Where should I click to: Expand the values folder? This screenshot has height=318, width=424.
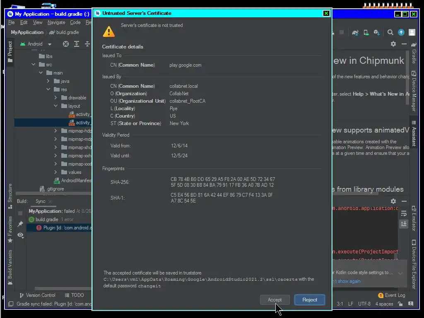55,172
